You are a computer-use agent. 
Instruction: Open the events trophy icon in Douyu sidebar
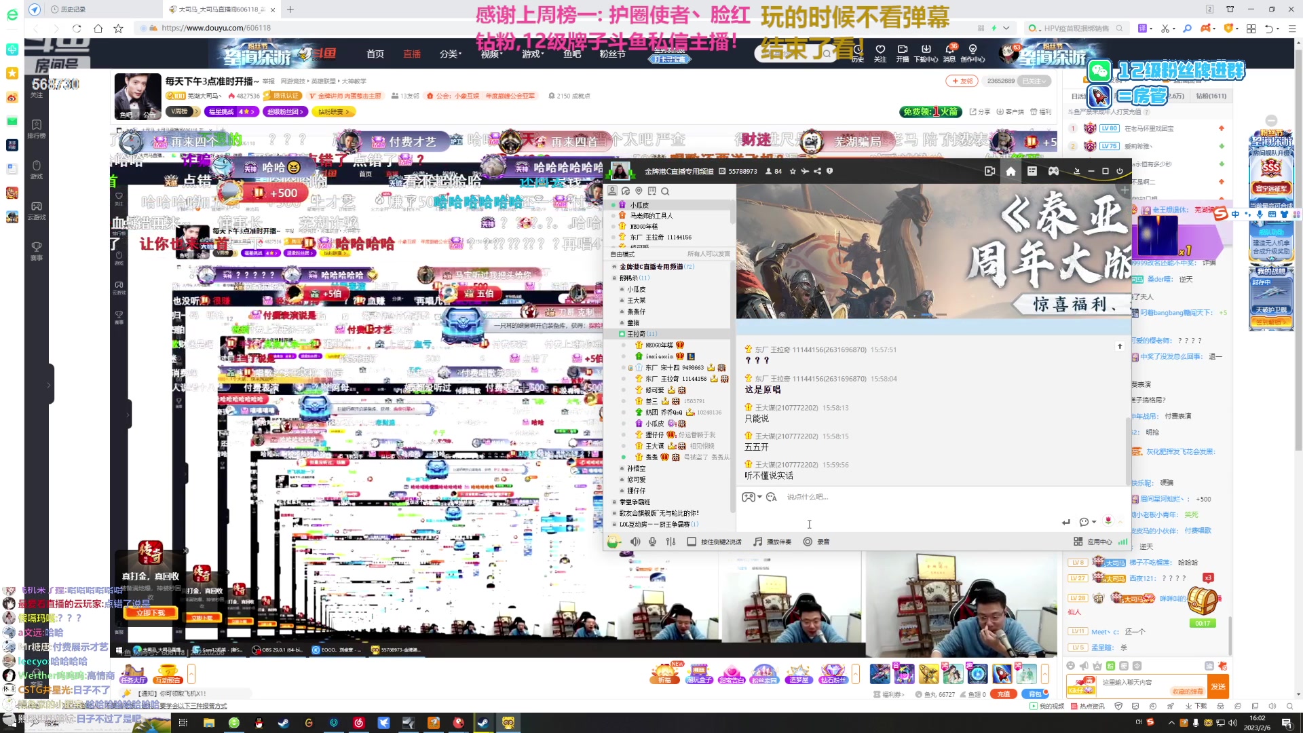(x=37, y=251)
